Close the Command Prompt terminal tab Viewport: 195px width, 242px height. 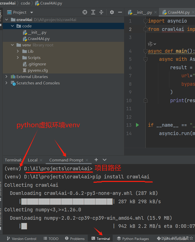(87, 160)
